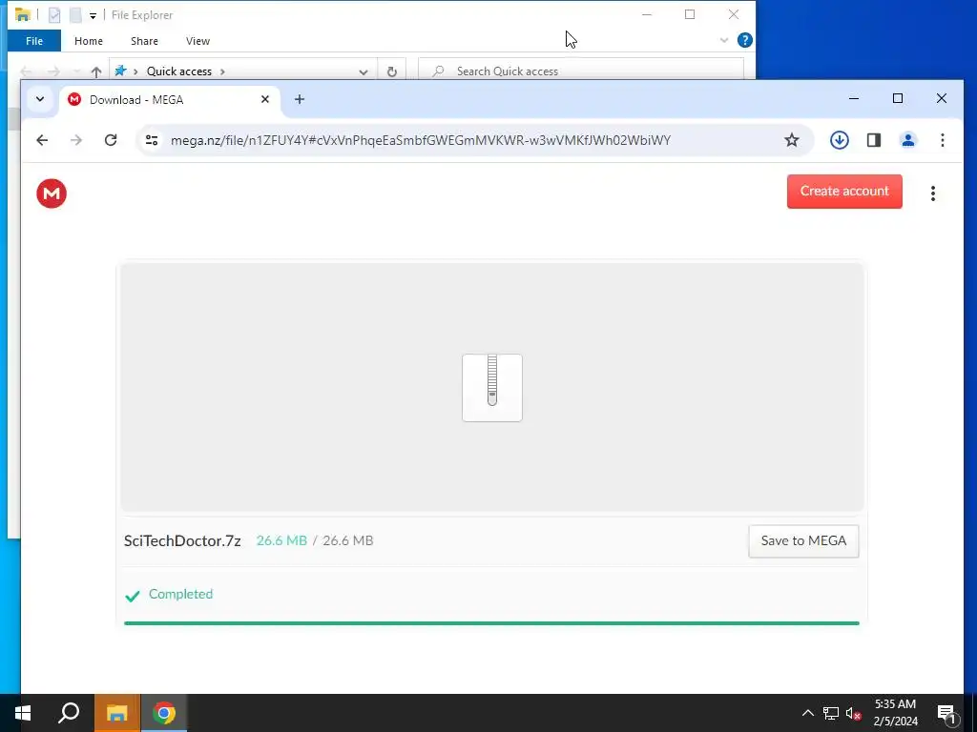
Task: Open Chrome tab search dropdown arrow
Action: point(40,99)
